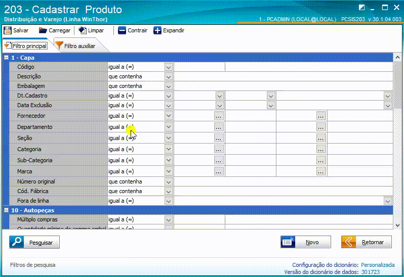Image resolution: width=404 pixels, height=277 pixels.
Task: Collapse all groups with Contrair
Action: click(x=133, y=30)
